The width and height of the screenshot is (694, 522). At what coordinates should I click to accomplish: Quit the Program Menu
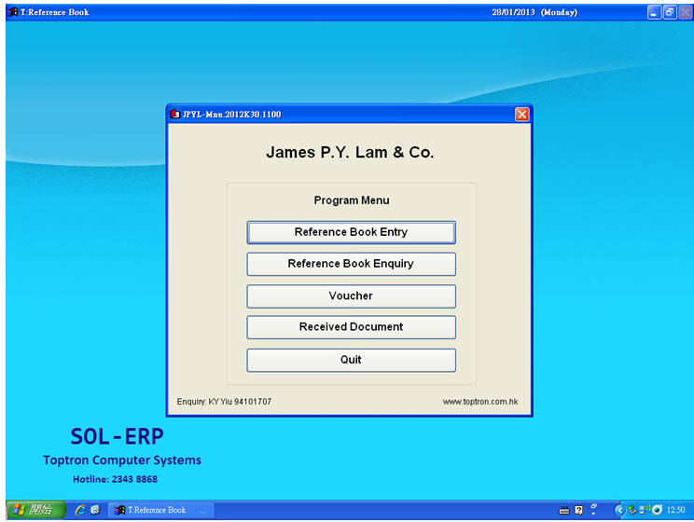[351, 360]
